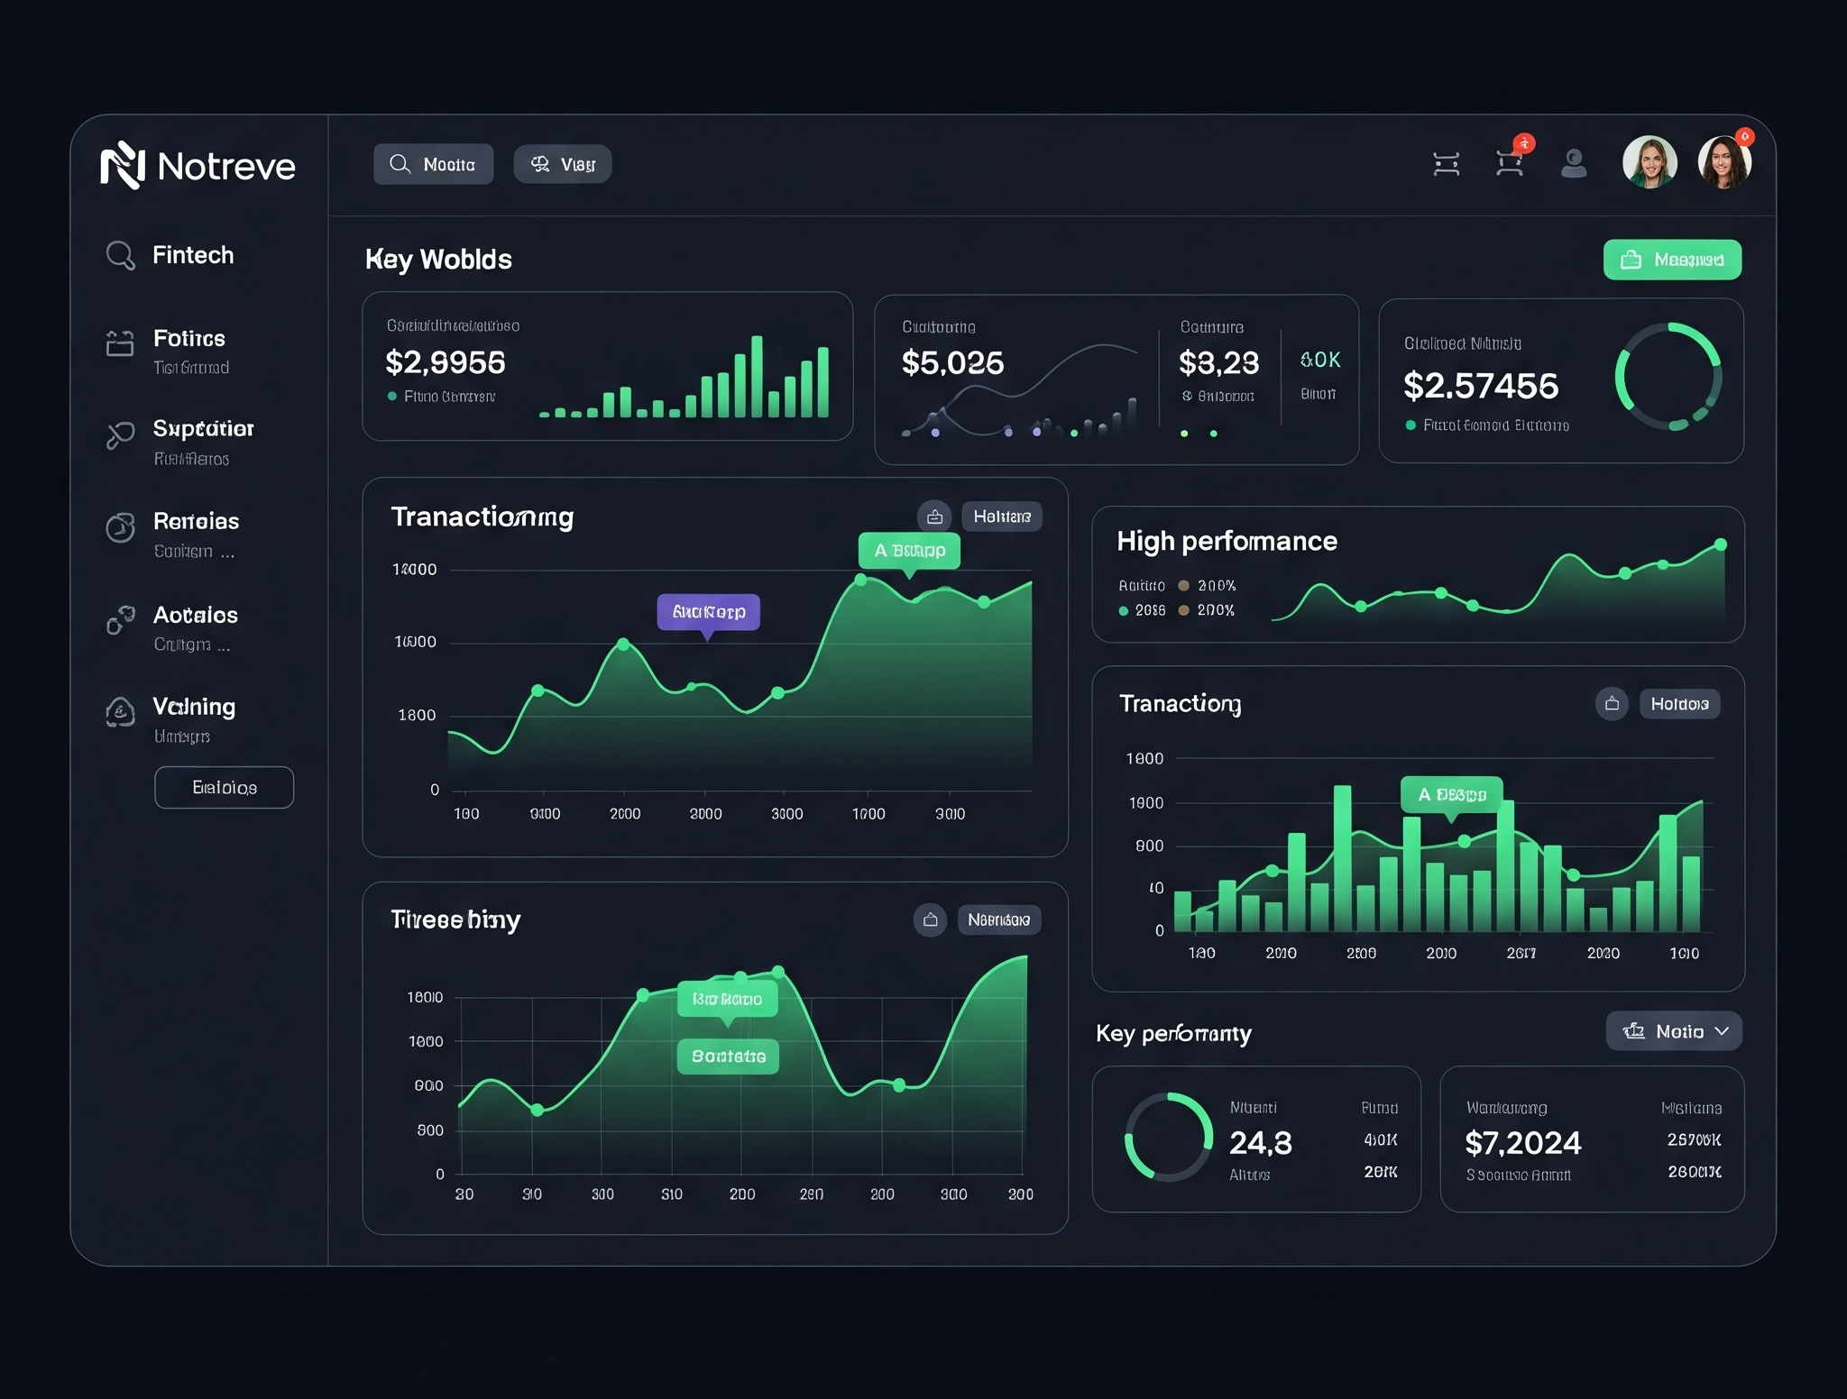1847x1399 pixels.
Task: Click the circular progress ring beside $2.57456
Action: tap(1668, 376)
